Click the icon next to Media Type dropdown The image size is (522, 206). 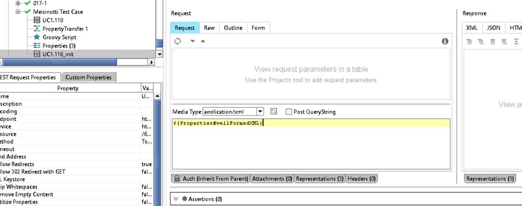tap(274, 111)
